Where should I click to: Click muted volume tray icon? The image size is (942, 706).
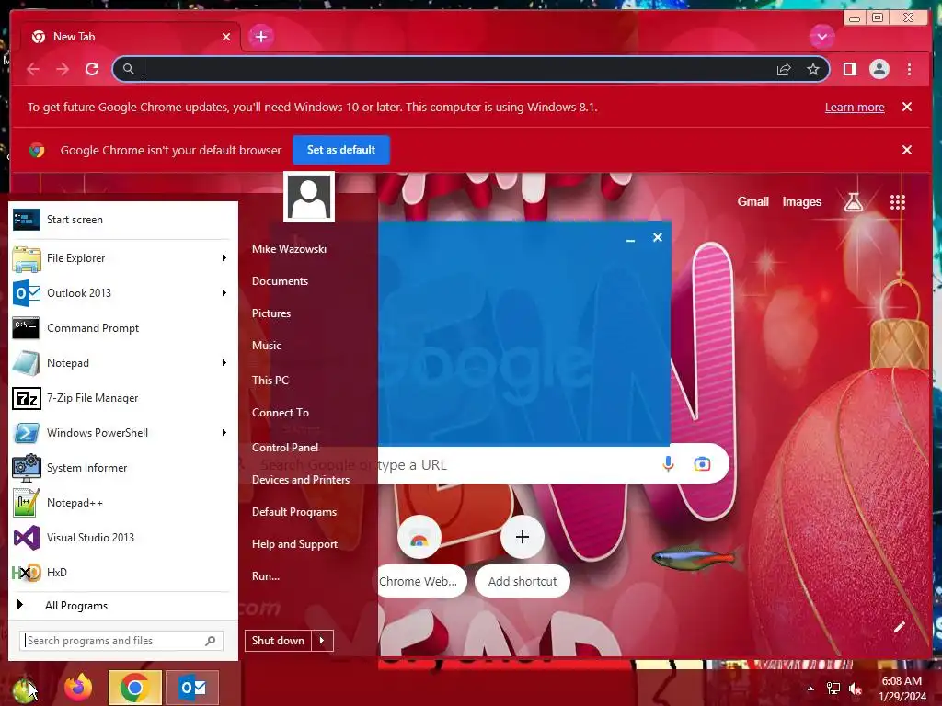(x=855, y=689)
